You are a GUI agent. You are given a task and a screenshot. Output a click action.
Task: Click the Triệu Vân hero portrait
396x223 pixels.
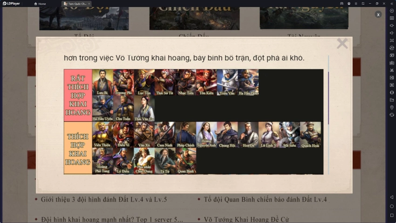pyautogui.click(x=227, y=82)
